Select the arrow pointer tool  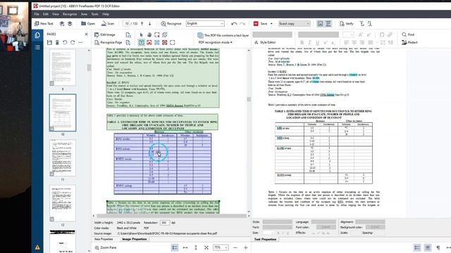click(141, 34)
